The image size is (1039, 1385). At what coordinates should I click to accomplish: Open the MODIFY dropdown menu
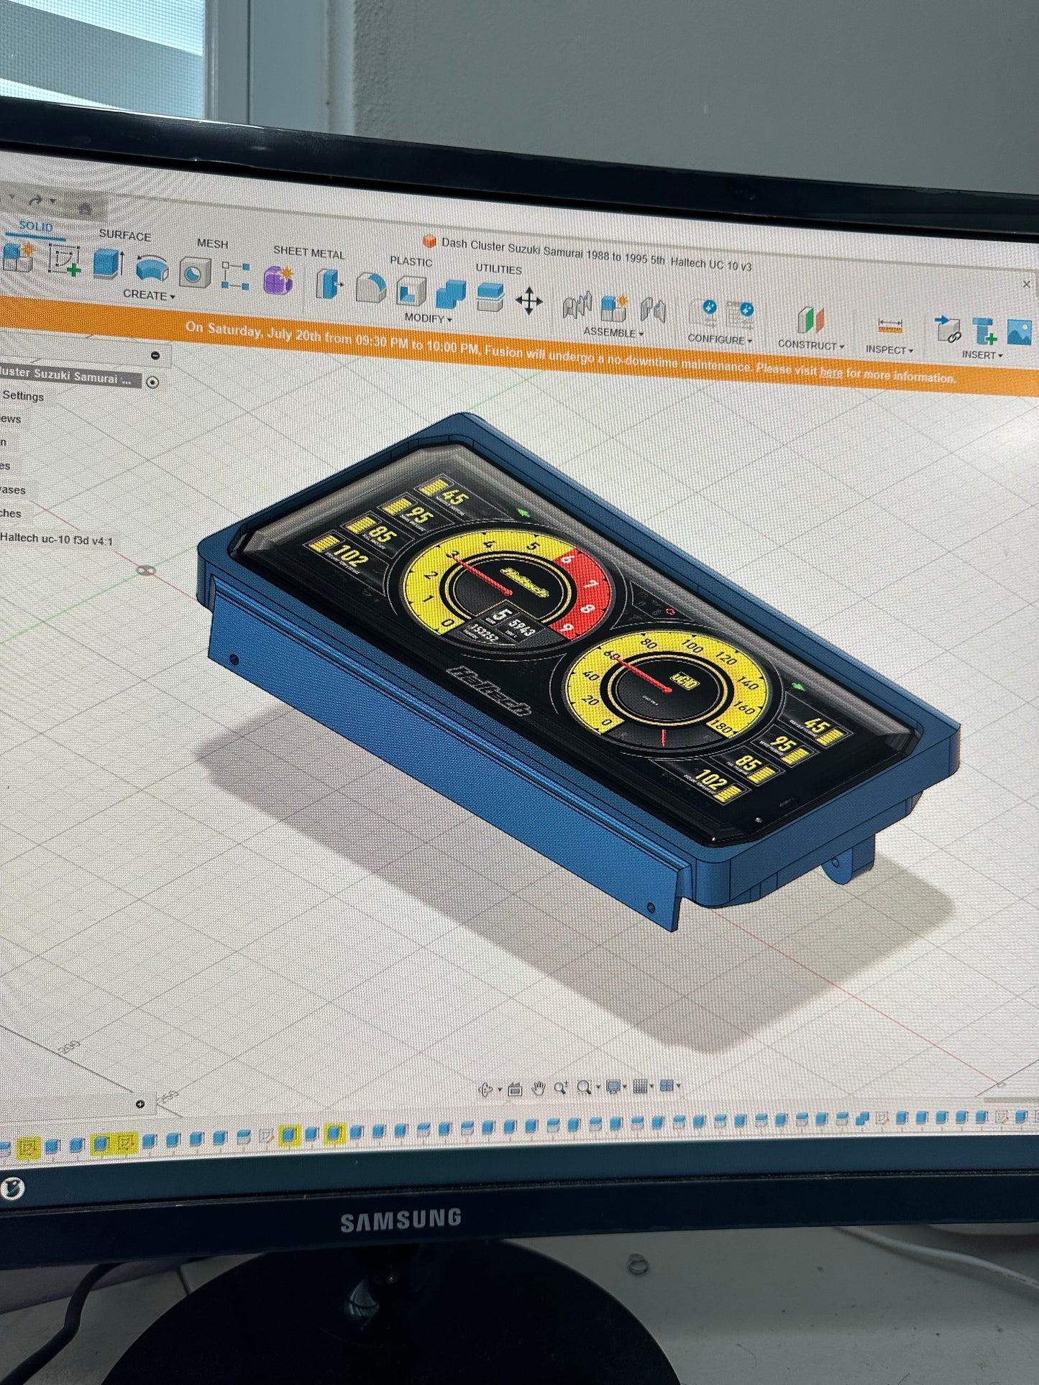coord(428,318)
